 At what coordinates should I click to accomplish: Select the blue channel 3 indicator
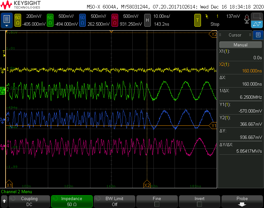pyautogui.click(x=82, y=20)
